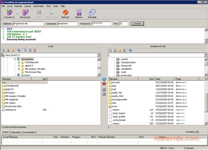Click the folder icon in Local panel toolbar

[13, 50]
